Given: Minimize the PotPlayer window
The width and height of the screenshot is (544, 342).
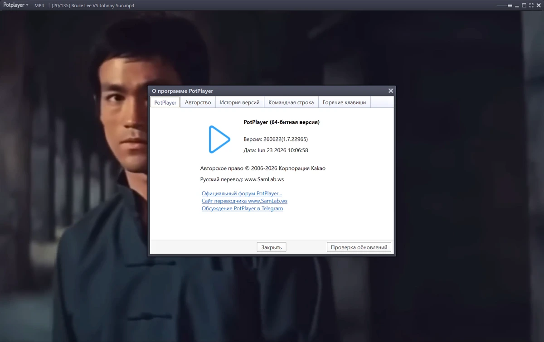Looking at the screenshot, I should click(x=517, y=5).
